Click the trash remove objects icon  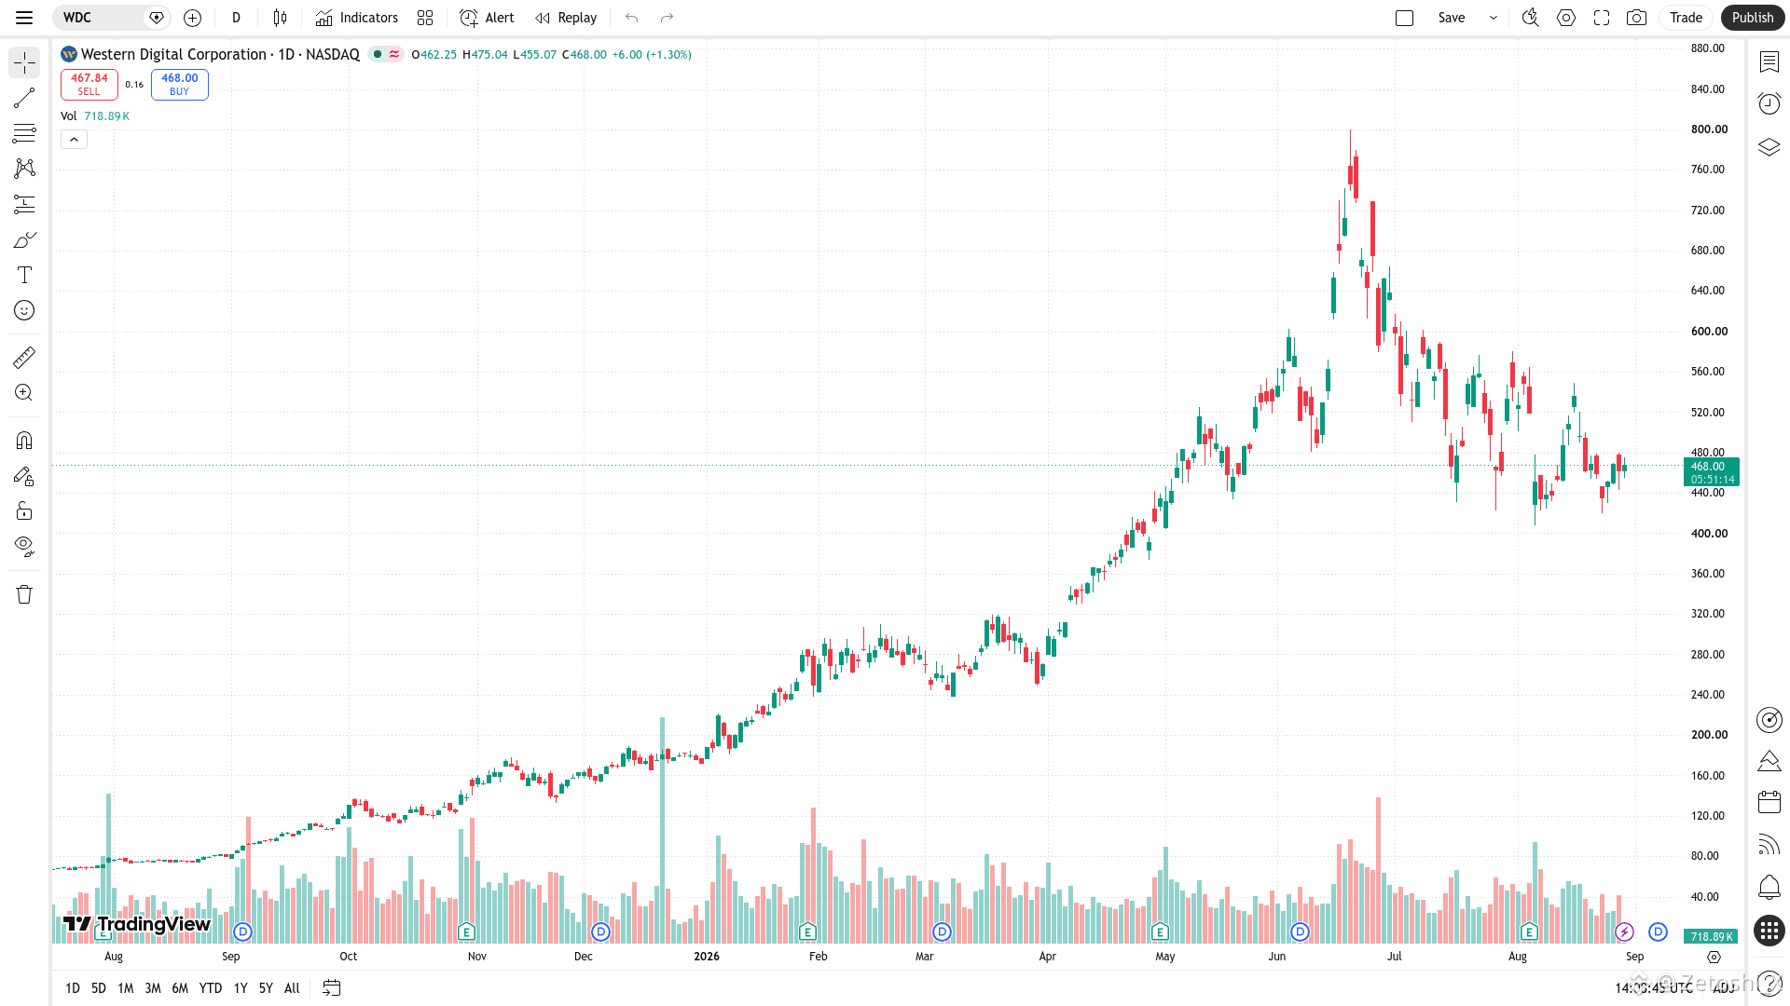(24, 594)
